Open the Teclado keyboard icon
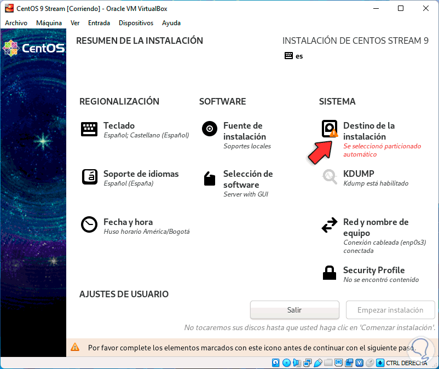 coord(89,129)
